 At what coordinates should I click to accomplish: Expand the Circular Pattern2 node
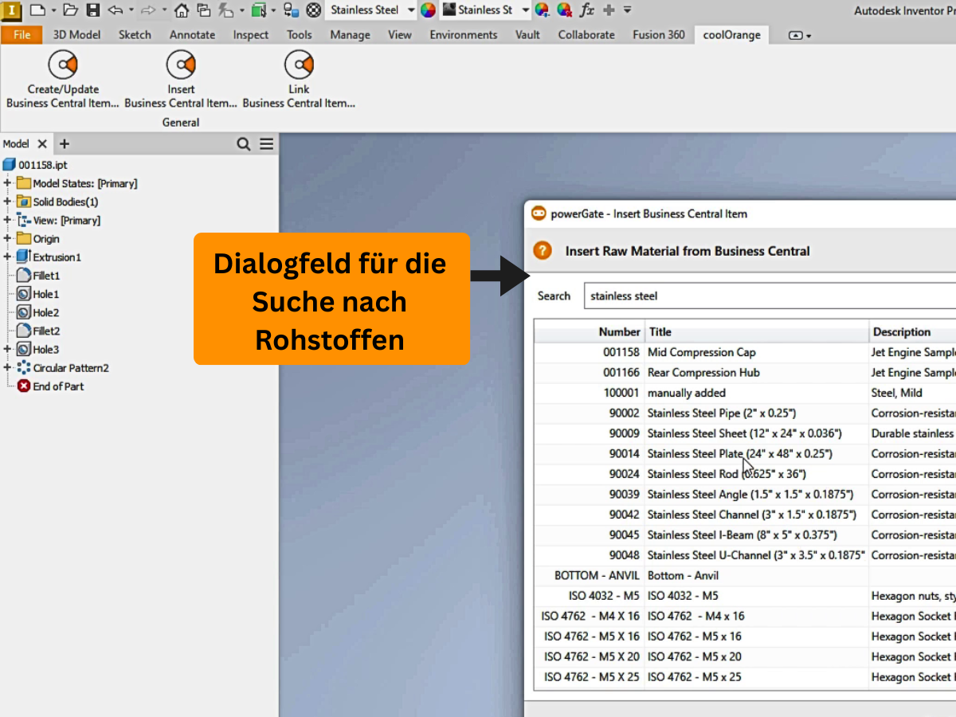pyautogui.click(x=7, y=367)
